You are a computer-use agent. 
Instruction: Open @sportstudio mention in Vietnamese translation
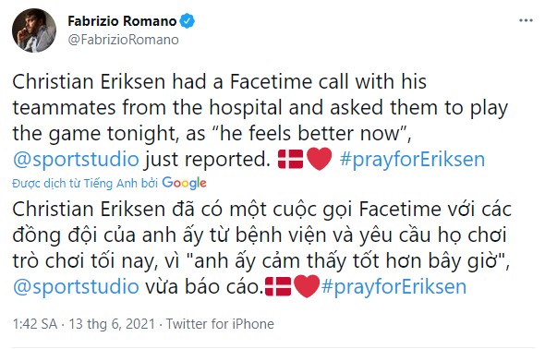tap(76, 287)
